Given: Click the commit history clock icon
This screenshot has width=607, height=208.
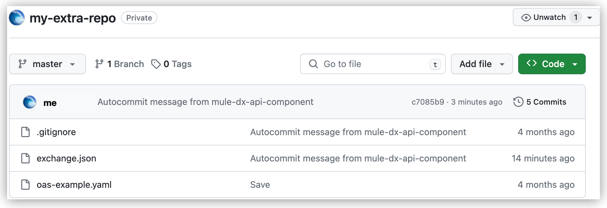Looking at the screenshot, I should [518, 102].
